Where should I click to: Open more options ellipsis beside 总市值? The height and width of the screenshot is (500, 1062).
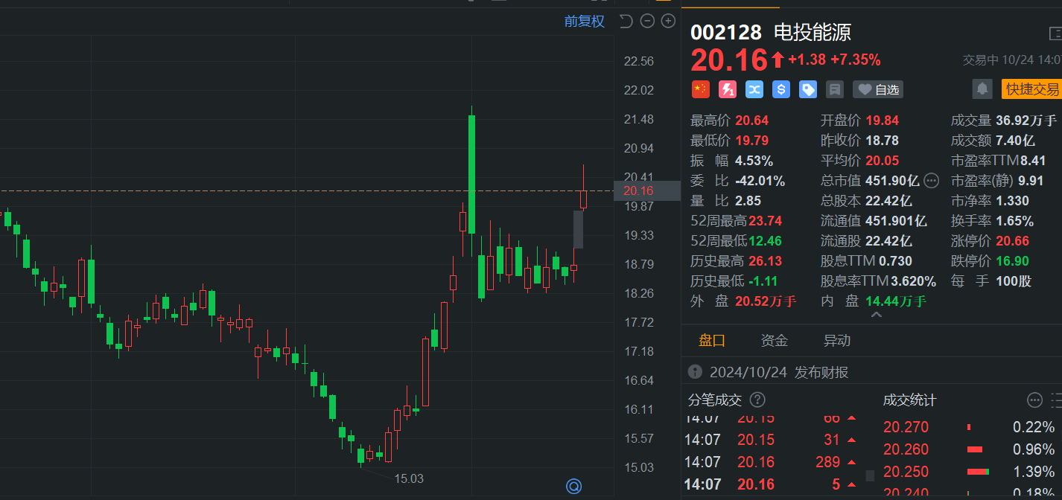click(931, 180)
